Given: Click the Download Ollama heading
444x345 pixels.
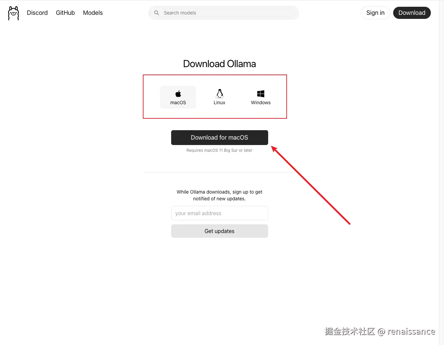Looking at the screenshot, I should 219,64.
